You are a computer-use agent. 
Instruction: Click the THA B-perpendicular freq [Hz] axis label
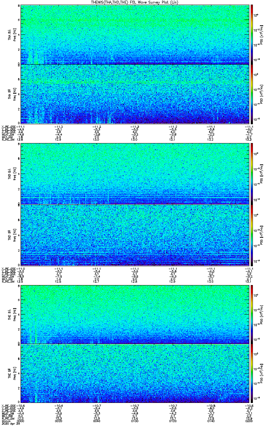point(14,34)
